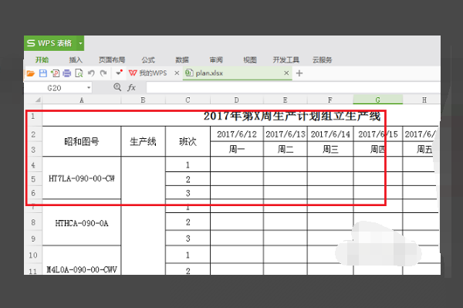Open the WPS 表格 application menu button
The width and height of the screenshot is (463, 308).
50,43
